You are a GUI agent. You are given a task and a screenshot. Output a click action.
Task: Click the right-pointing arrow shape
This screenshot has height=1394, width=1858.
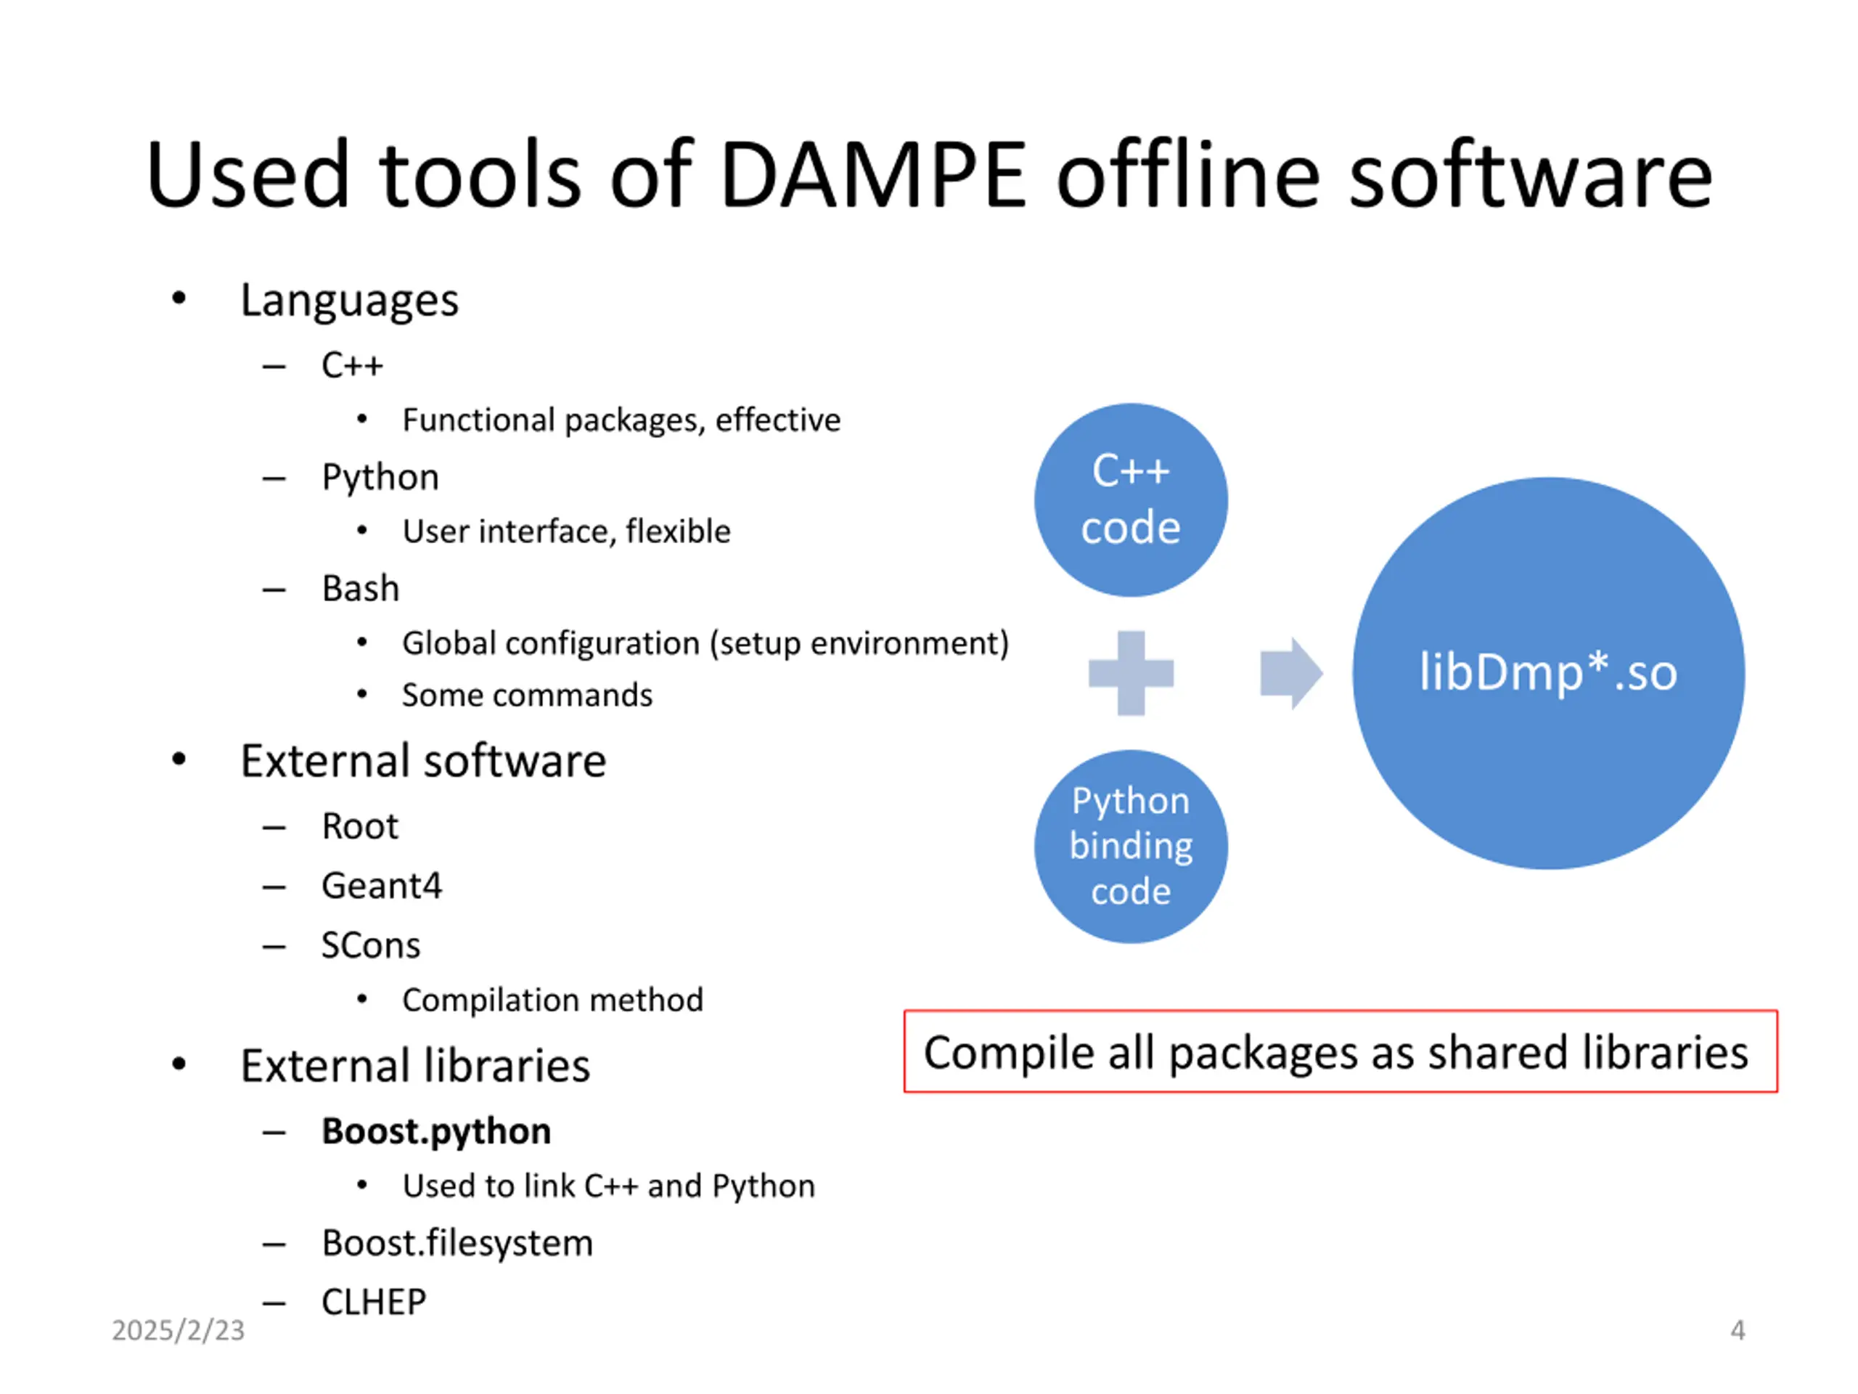click(1291, 673)
